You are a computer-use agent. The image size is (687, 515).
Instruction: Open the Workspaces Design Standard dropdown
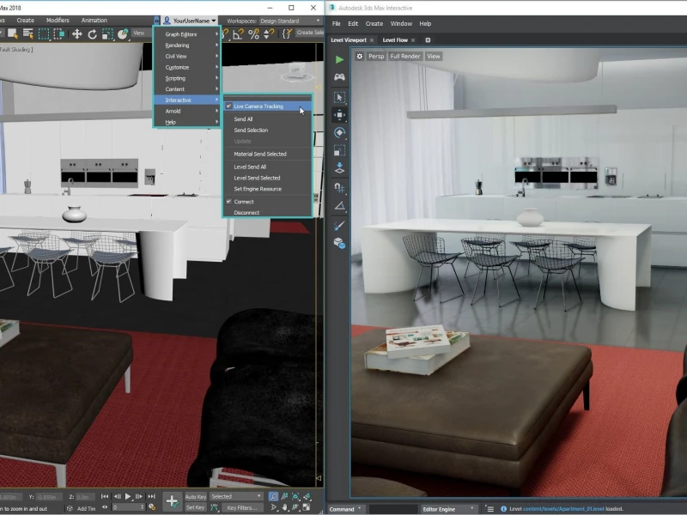(x=290, y=21)
